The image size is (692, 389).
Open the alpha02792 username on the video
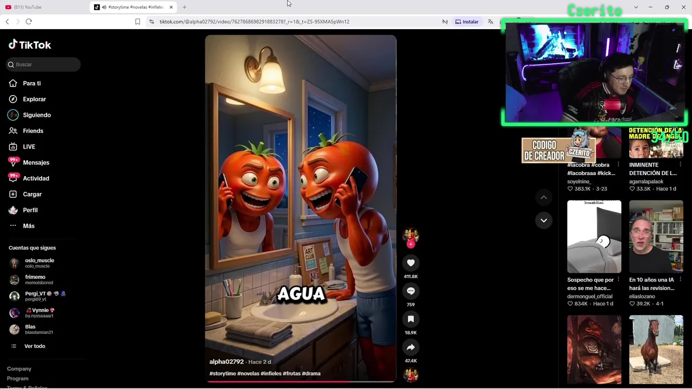pyautogui.click(x=227, y=361)
